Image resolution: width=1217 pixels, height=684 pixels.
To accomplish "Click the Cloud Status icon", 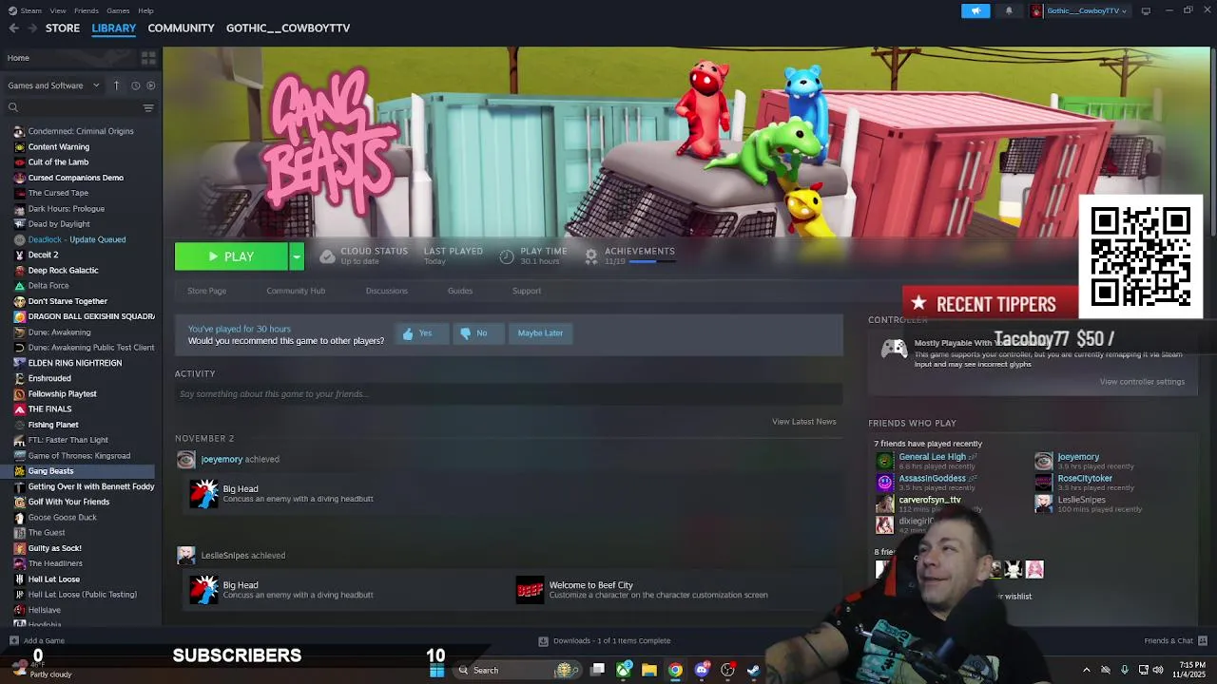I will tap(327, 256).
